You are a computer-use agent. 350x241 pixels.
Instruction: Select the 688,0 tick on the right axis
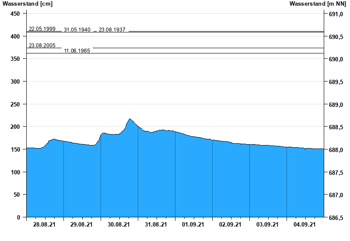(336, 150)
